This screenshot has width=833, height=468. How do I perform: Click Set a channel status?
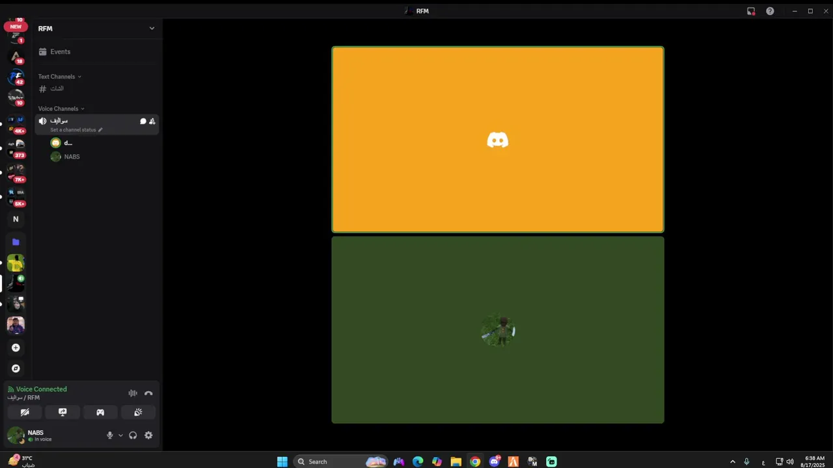point(76,129)
